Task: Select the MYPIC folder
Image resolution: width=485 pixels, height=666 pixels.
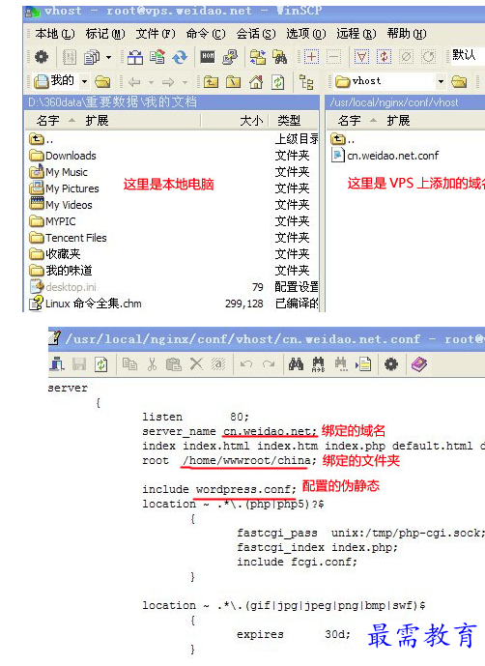Action: click(x=53, y=221)
